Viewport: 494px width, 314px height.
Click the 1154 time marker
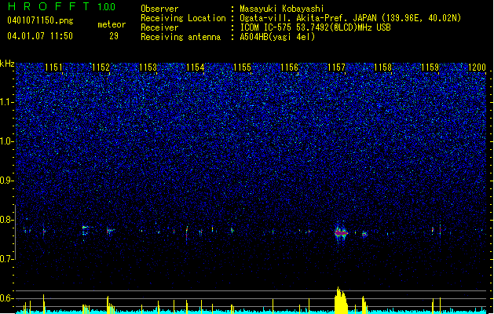click(195, 68)
